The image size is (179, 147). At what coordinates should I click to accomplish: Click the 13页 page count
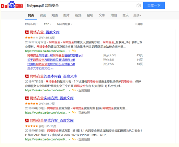pyautogui.click(x=140, y=64)
